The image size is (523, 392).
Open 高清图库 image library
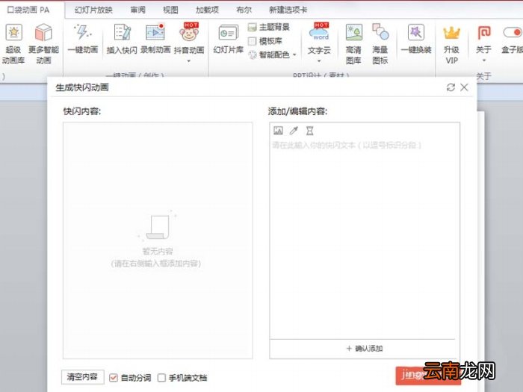click(x=353, y=32)
